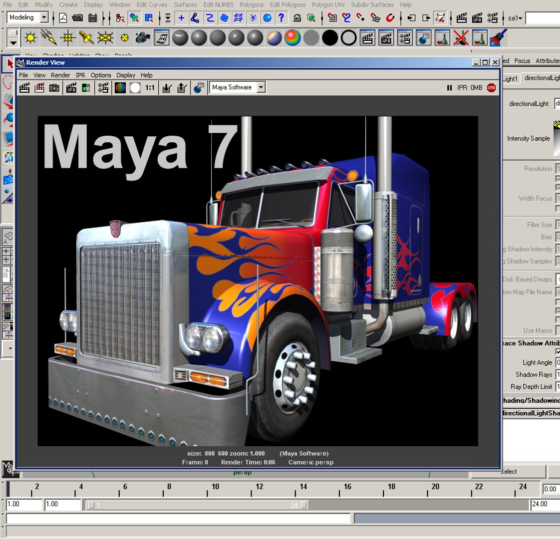This screenshot has width=560, height=539.
Task: Click the range slider bar below the timeline
Action: [x=198, y=506]
